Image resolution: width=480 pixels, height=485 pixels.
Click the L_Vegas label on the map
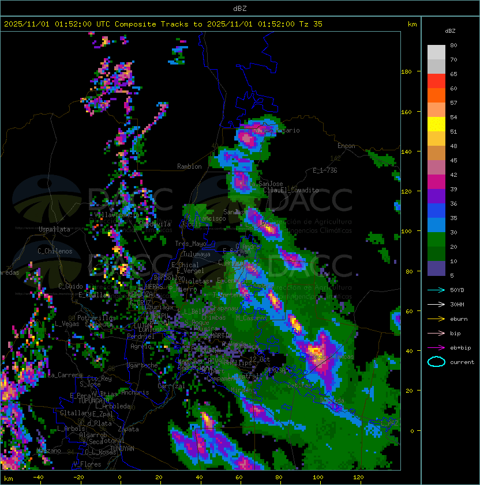[67, 324]
